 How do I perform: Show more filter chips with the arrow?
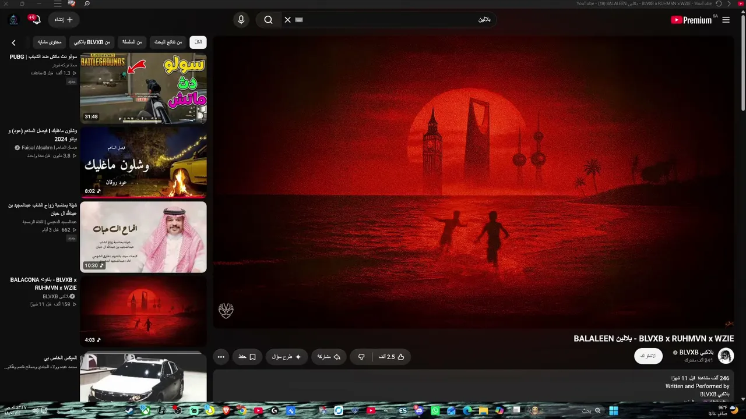click(14, 42)
